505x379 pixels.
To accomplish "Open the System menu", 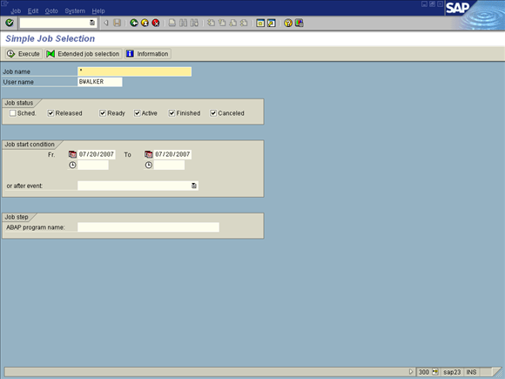I will click(75, 11).
